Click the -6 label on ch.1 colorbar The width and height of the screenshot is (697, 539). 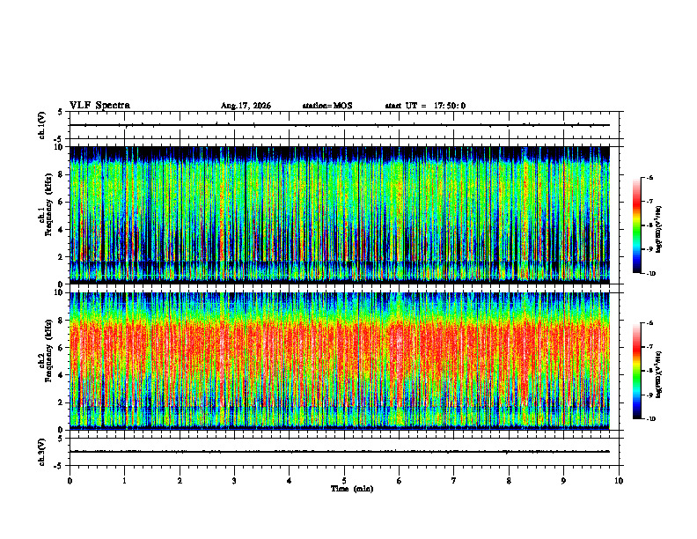point(649,178)
